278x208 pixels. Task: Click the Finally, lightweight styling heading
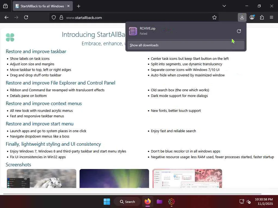pos(53,144)
